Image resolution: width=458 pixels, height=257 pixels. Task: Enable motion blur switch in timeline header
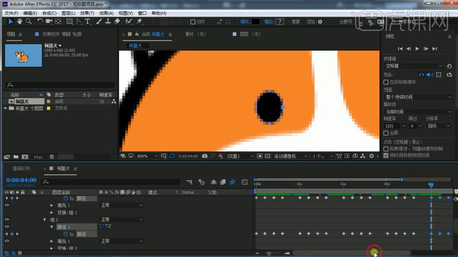click(x=233, y=182)
